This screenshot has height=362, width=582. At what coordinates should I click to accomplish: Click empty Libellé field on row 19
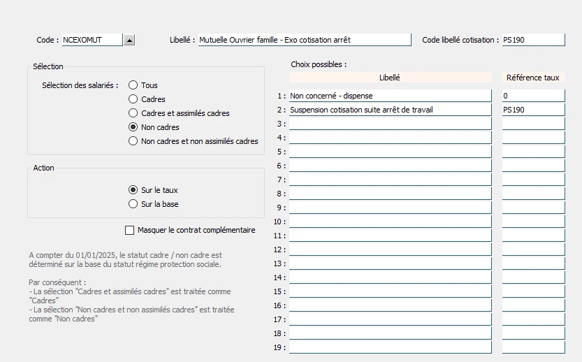[390, 347]
